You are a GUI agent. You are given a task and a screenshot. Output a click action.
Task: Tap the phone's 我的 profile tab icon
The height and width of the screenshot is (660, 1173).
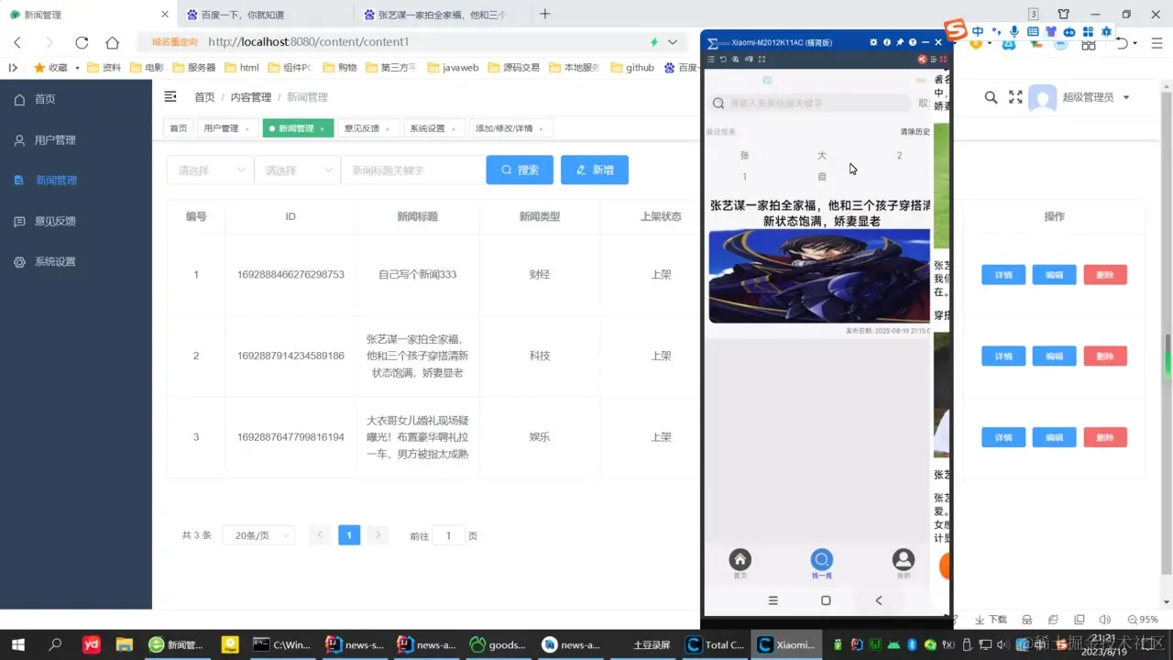coord(904,559)
